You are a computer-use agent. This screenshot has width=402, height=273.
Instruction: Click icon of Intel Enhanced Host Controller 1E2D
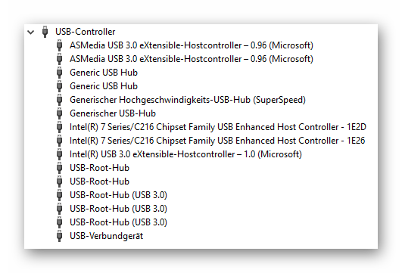click(60, 127)
